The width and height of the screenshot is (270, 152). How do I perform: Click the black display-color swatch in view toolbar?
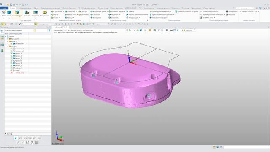click(171, 30)
